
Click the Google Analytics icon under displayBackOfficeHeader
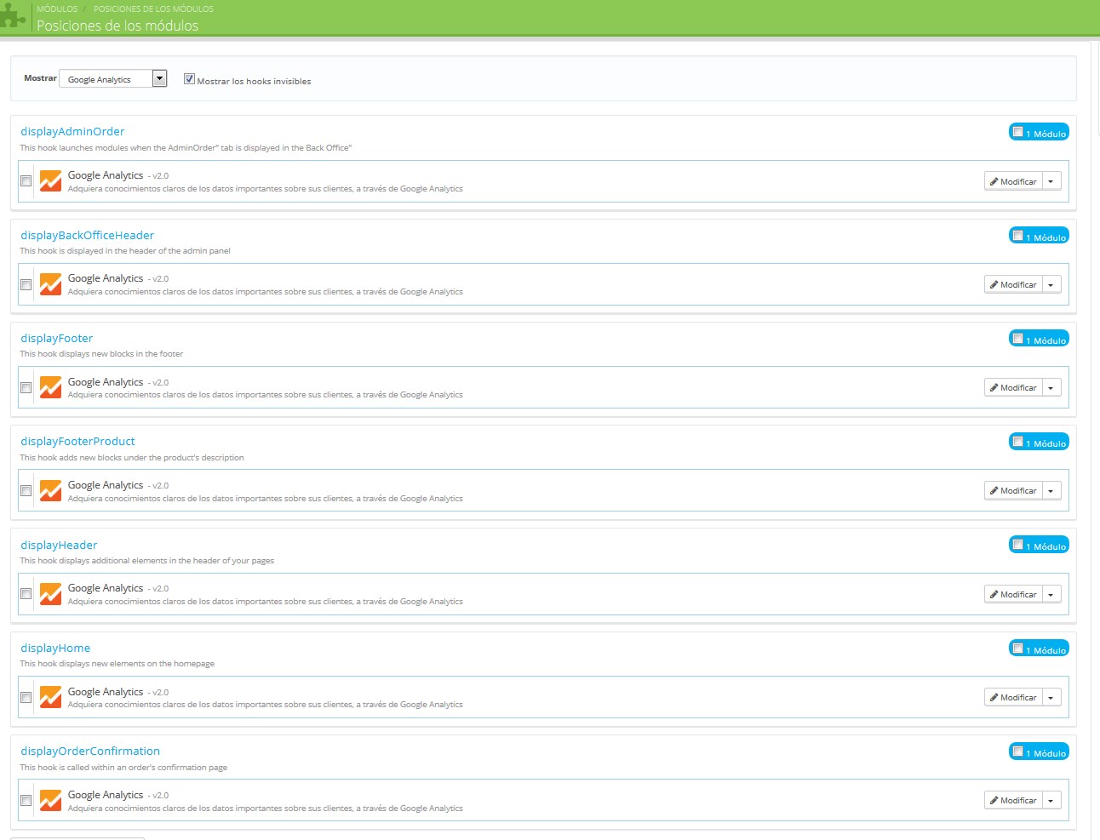click(50, 283)
